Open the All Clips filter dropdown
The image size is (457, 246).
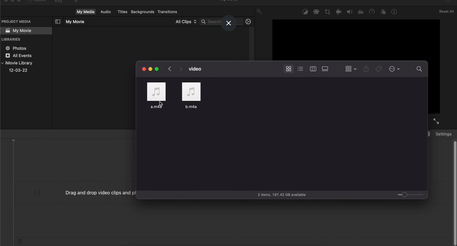click(x=186, y=22)
